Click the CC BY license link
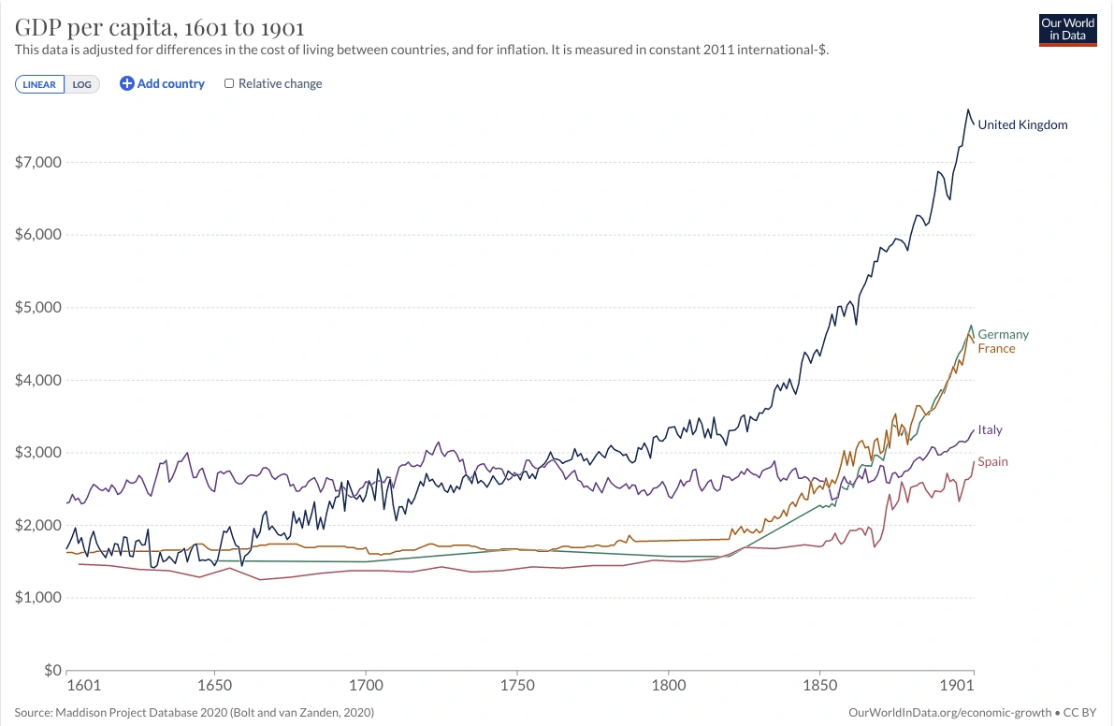The height and width of the screenshot is (726, 1114). tap(1080, 712)
